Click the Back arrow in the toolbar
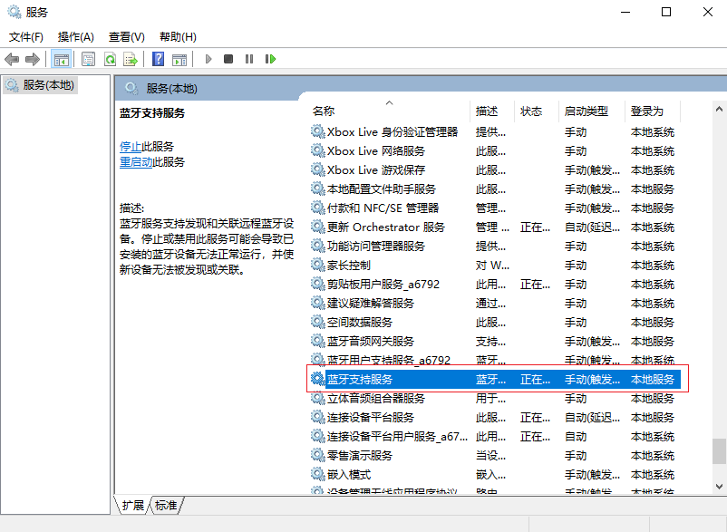The height and width of the screenshot is (532, 727). click(x=12, y=59)
